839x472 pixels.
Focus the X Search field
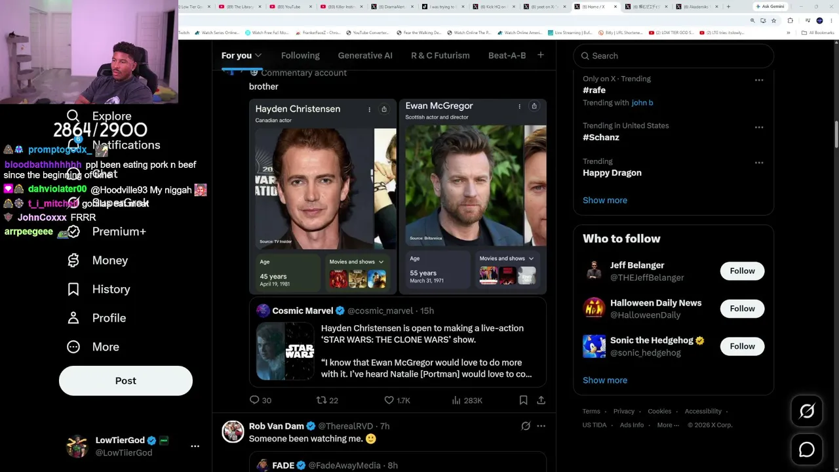pyautogui.click(x=674, y=56)
